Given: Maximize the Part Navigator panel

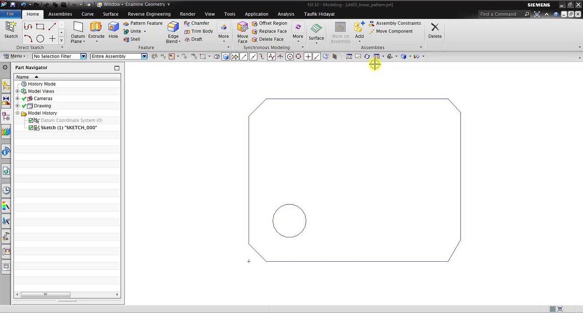Looking at the screenshot, I should (x=117, y=68).
